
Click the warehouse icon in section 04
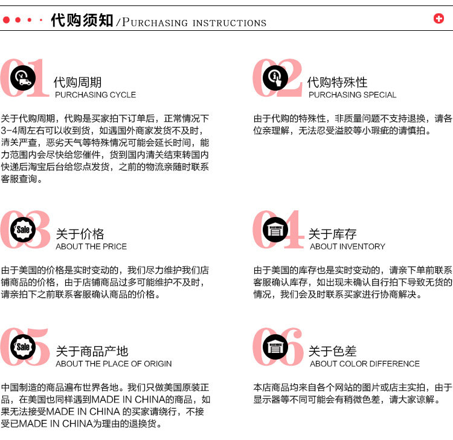point(275,230)
